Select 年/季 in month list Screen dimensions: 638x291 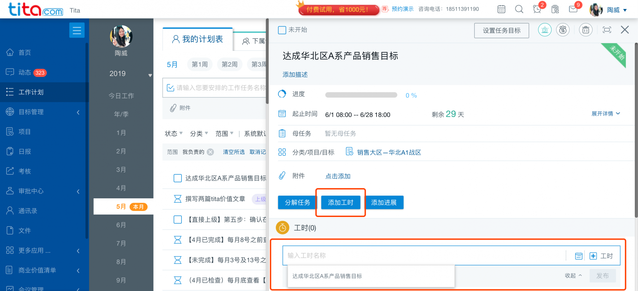(x=121, y=114)
